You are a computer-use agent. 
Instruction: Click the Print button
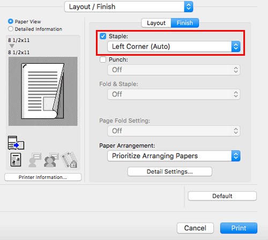239,228
